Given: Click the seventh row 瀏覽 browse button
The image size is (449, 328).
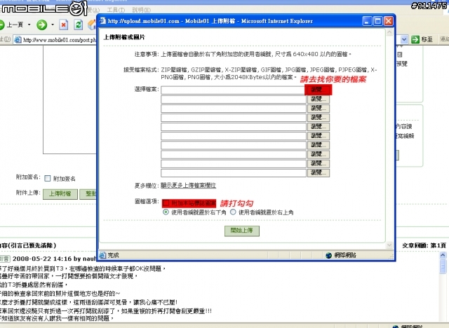Looking at the screenshot, I should point(319,145).
